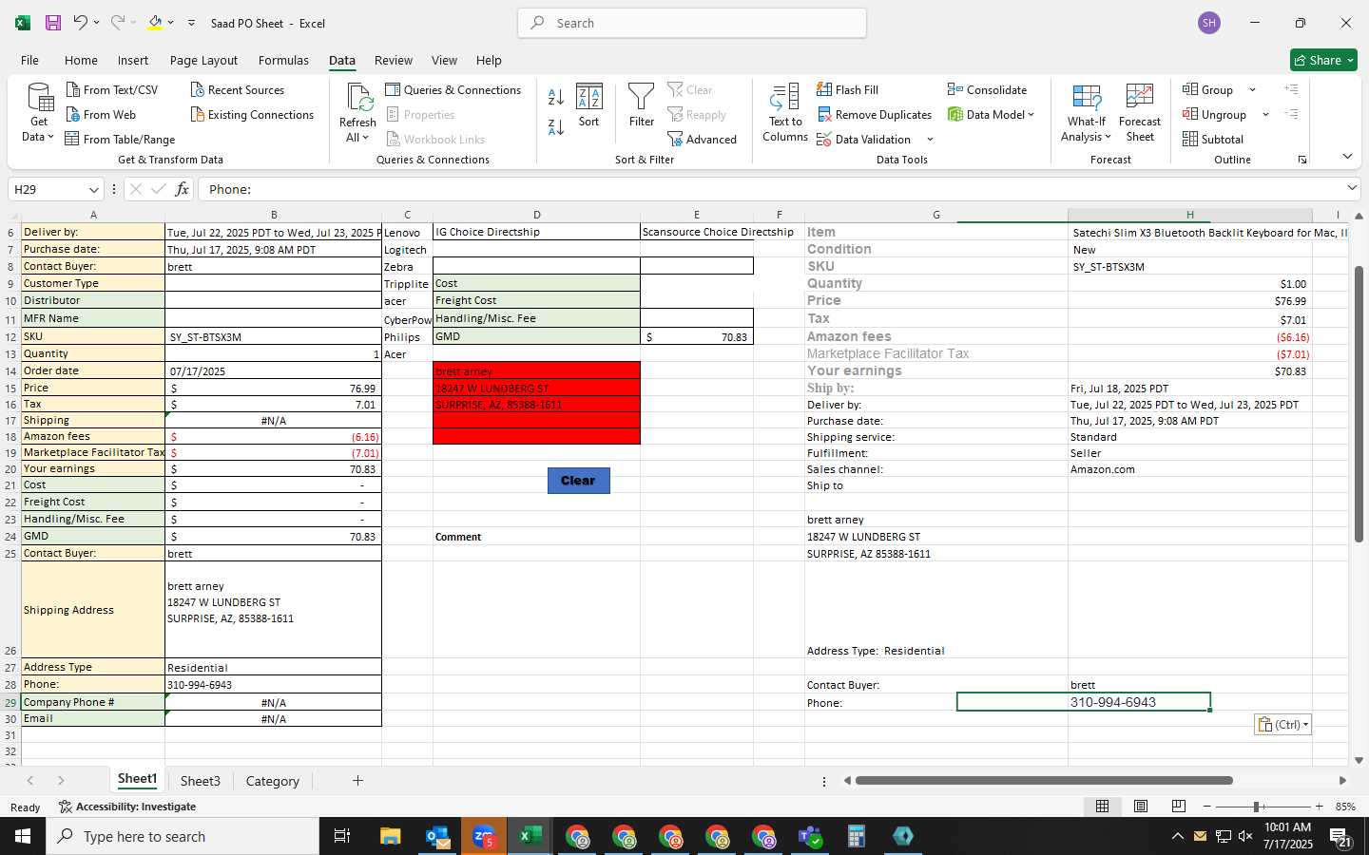Open What-If Analysis menu

[x=1087, y=113]
